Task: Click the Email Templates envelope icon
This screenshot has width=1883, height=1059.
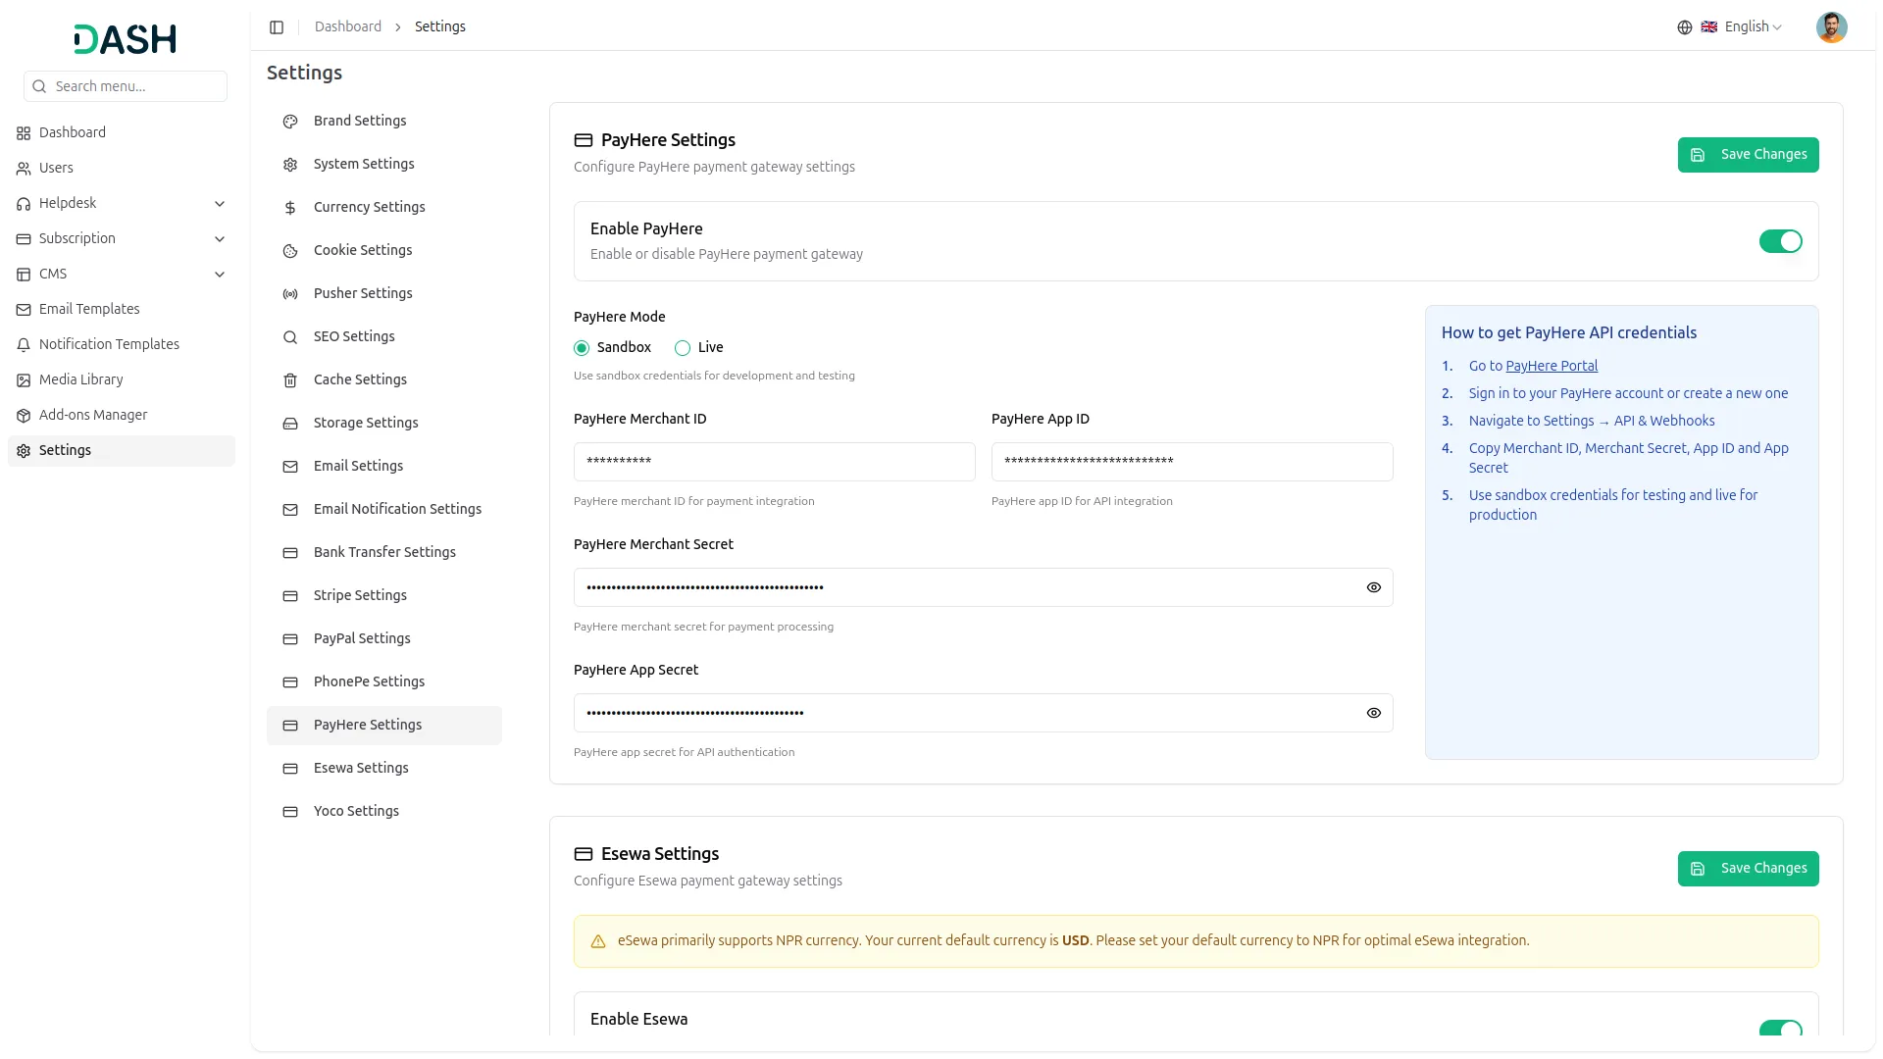Action: pos(24,310)
